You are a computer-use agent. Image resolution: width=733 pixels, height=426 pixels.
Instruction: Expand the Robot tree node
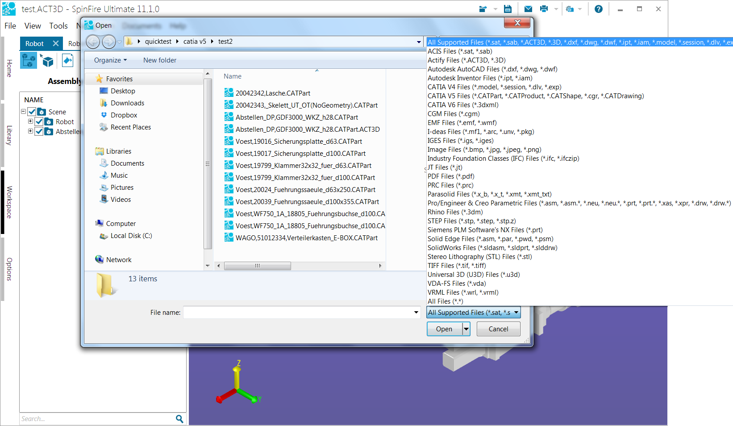(30, 121)
